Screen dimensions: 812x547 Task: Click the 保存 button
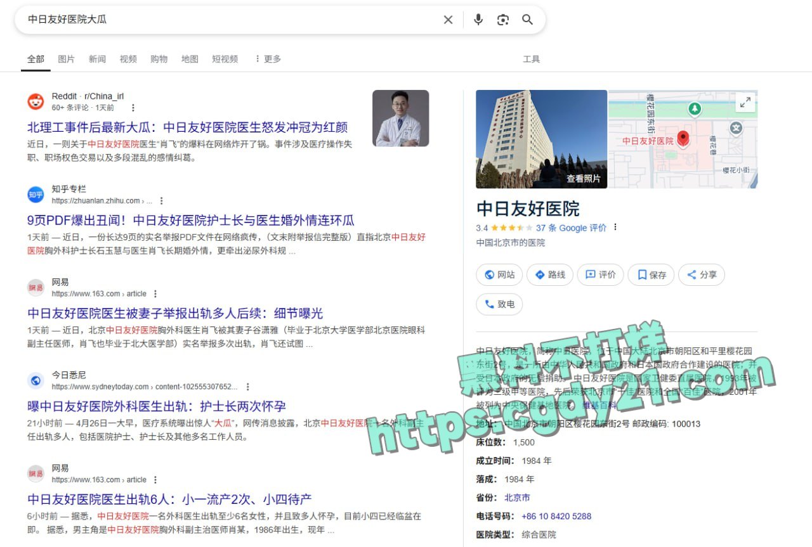(652, 274)
